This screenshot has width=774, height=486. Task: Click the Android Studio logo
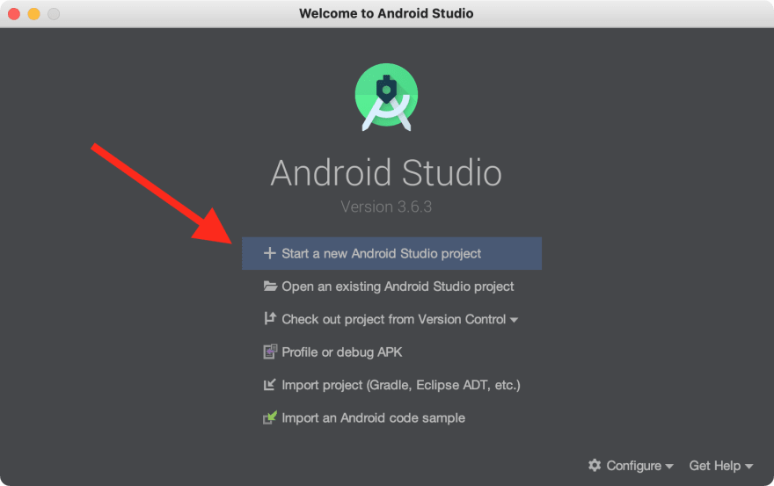[x=386, y=98]
